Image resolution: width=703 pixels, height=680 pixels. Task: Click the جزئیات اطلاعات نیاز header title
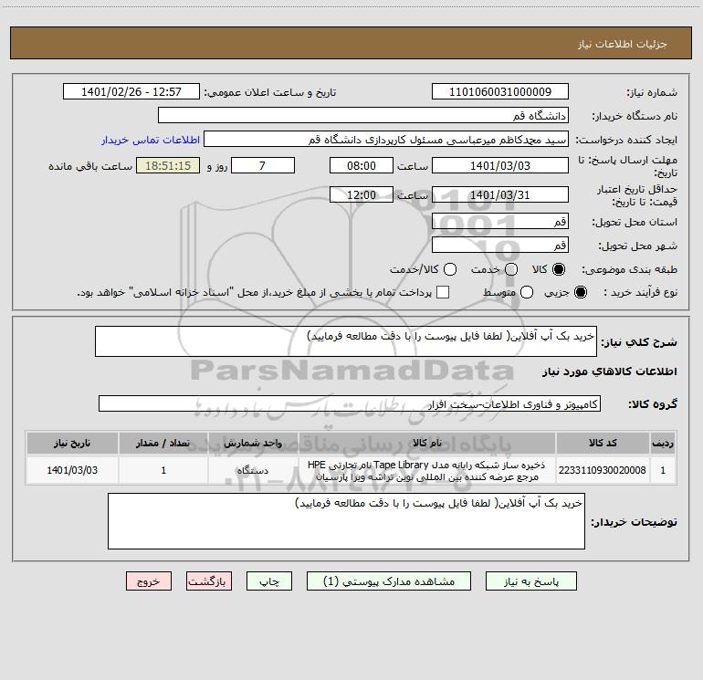coord(622,44)
